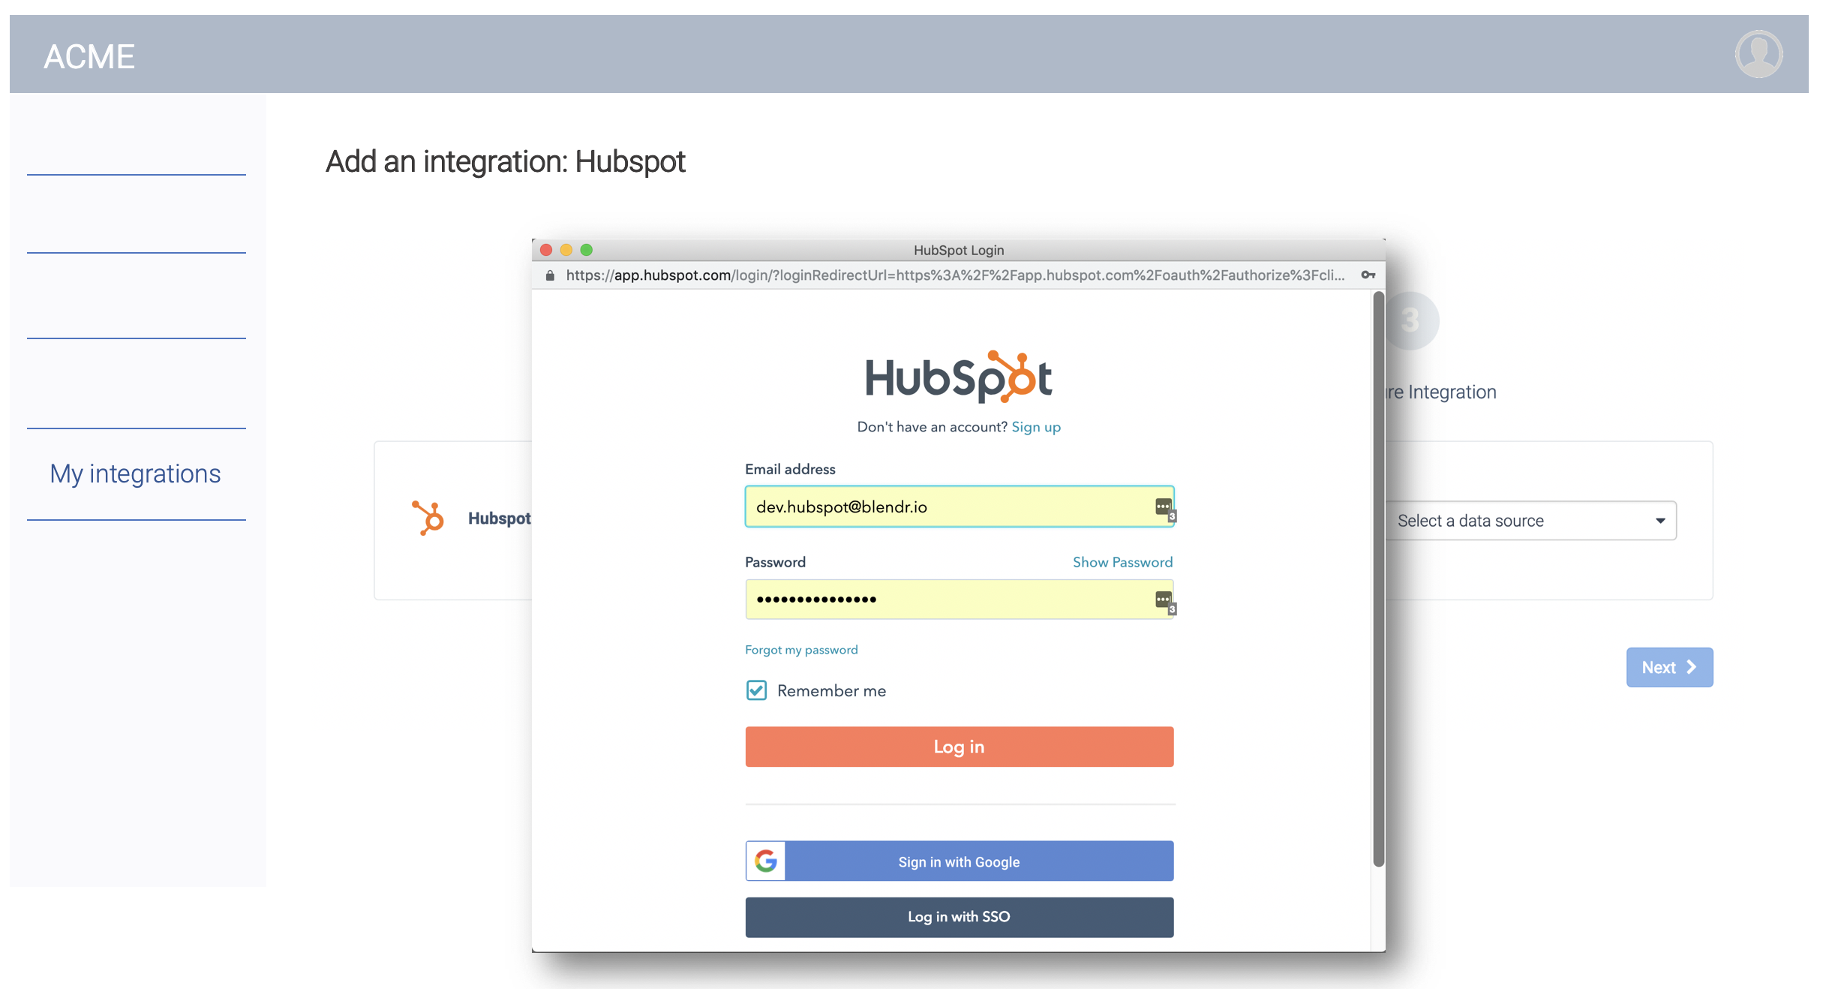
Task: Click the popup URL address bar
Action: point(955,275)
